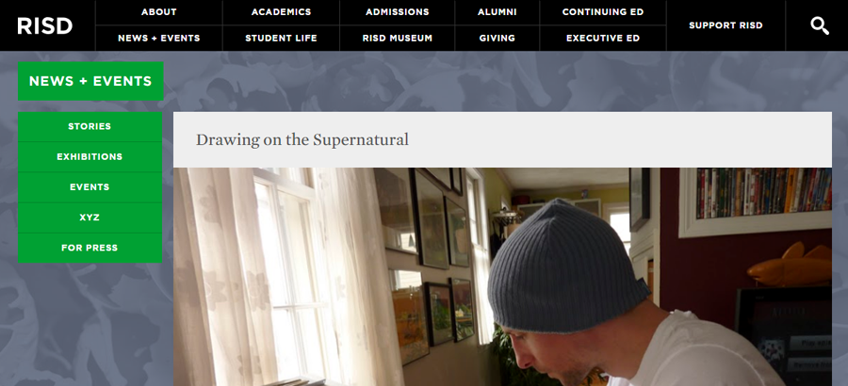Select Academics in the top navigation
The height and width of the screenshot is (386, 848).
(x=281, y=12)
